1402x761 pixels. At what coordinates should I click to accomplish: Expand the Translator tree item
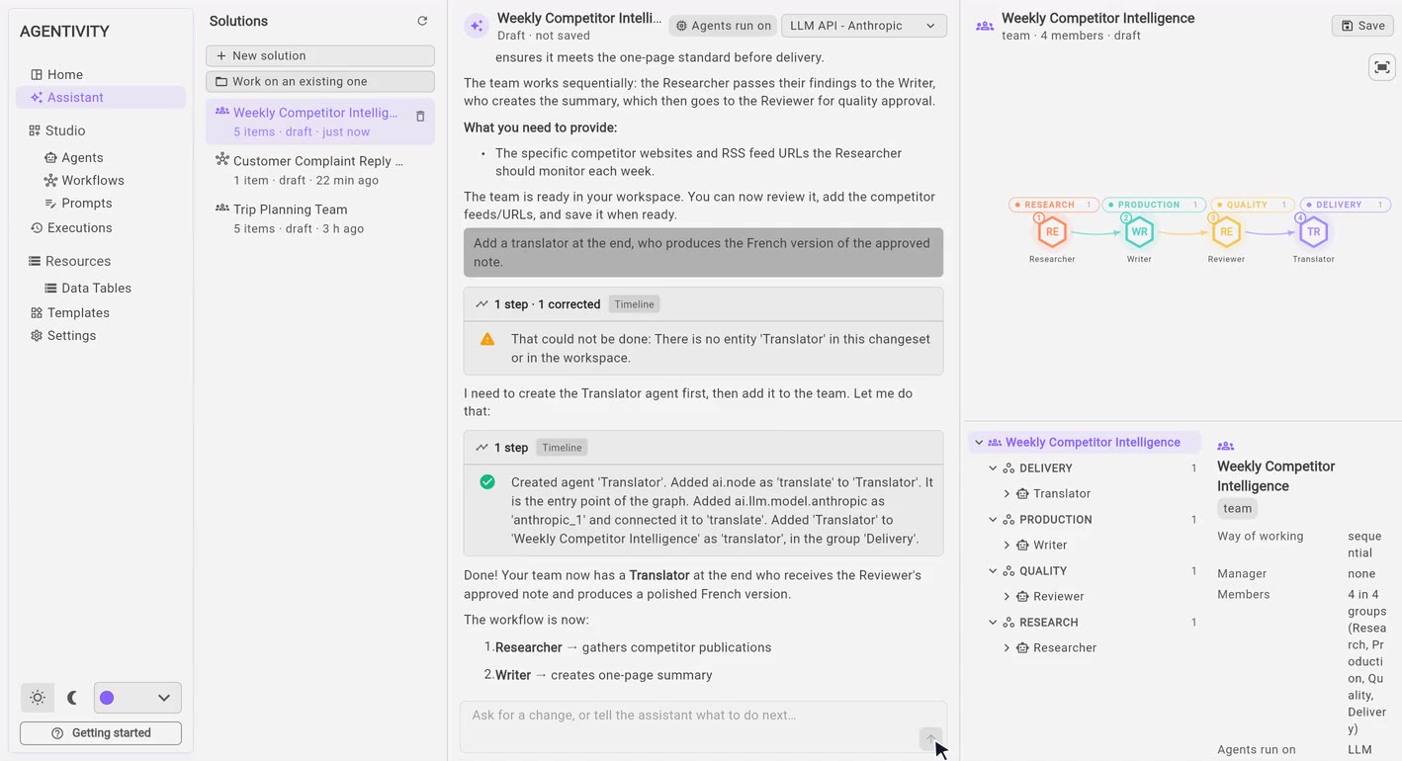(1007, 494)
